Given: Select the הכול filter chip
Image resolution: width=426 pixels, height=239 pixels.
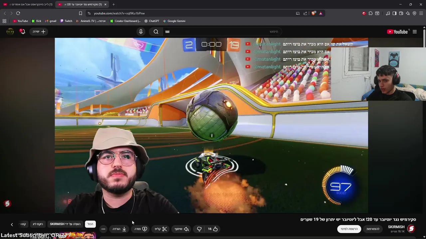Looking at the screenshot, I should (90, 224).
